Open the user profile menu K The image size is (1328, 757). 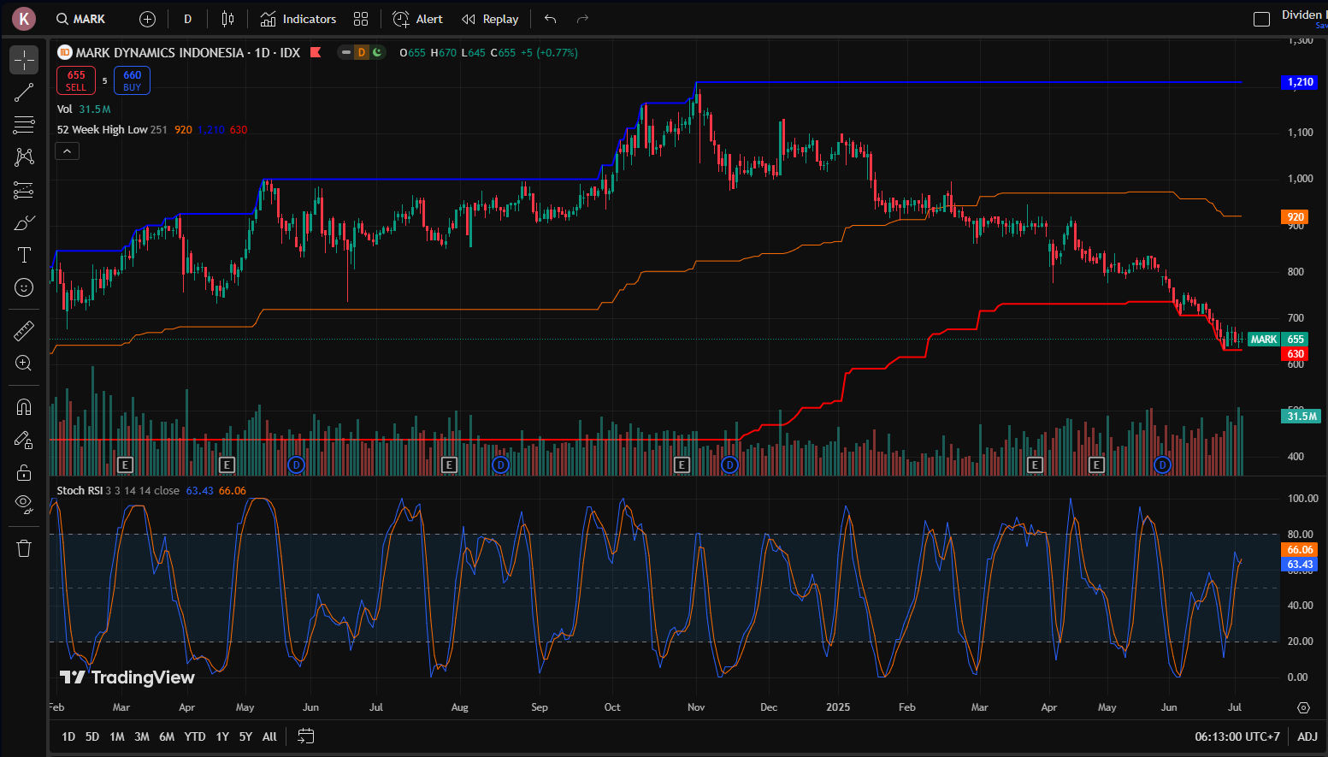tap(24, 18)
